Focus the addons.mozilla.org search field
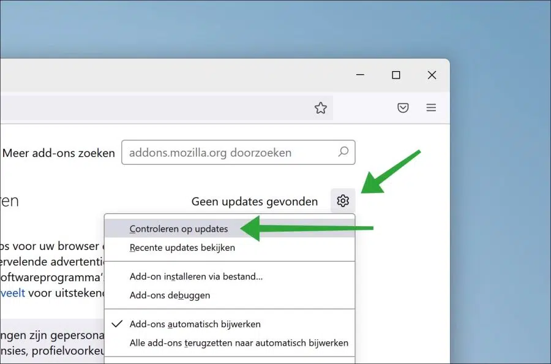The height and width of the screenshot is (364, 551). (x=238, y=153)
